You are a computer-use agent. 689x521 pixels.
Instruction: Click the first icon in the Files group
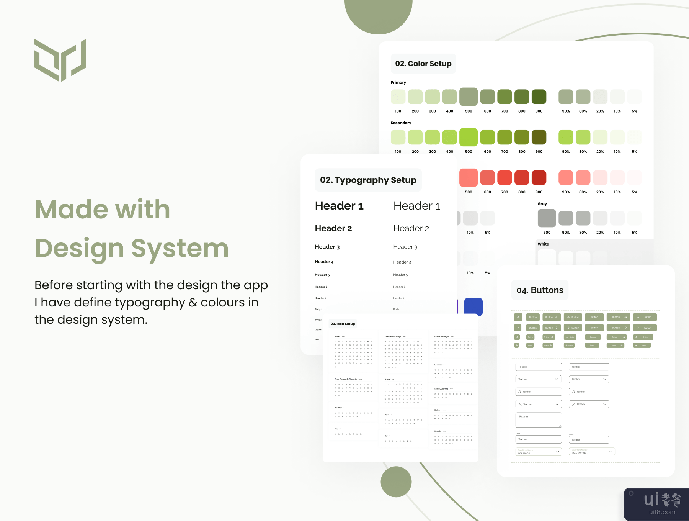tap(335, 434)
